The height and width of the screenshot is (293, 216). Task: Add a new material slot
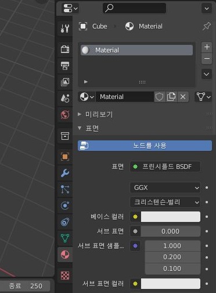(x=207, y=47)
